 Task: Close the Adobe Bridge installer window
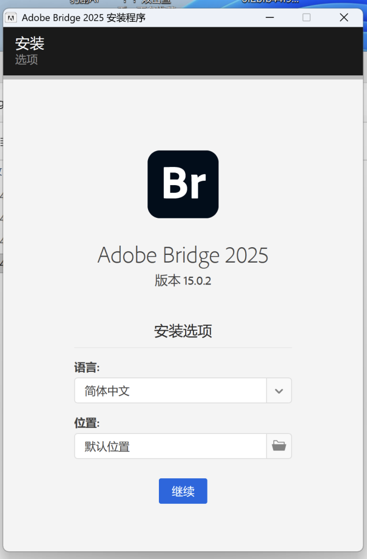coord(344,17)
